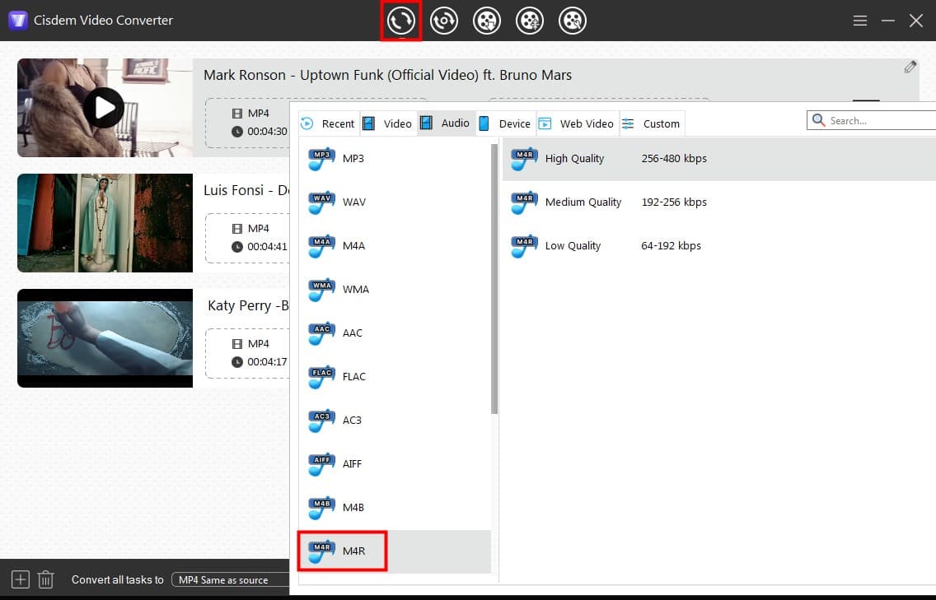Choose M4B audio format

395,507
